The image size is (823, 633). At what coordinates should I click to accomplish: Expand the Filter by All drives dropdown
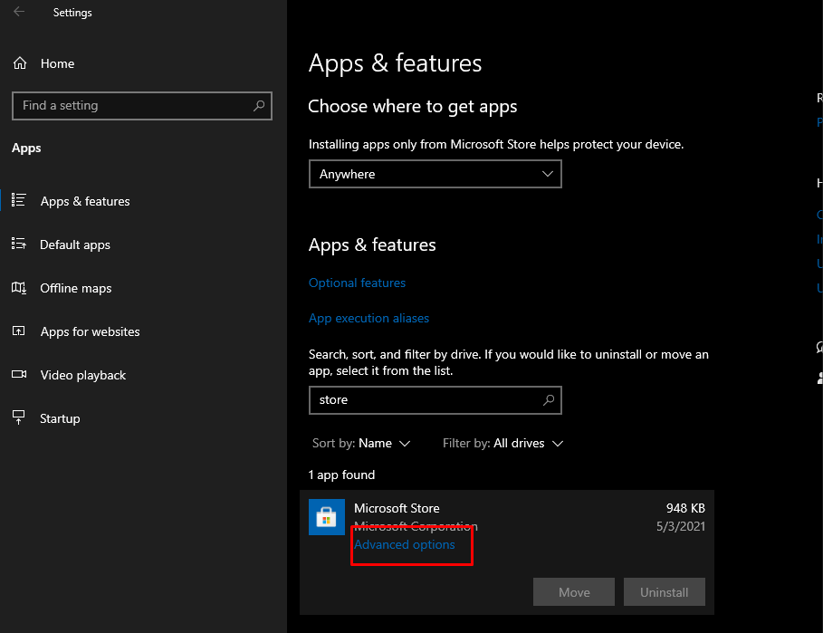(502, 444)
